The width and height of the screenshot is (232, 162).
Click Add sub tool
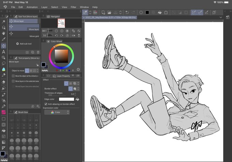pyautogui.click(x=24, y=44)
